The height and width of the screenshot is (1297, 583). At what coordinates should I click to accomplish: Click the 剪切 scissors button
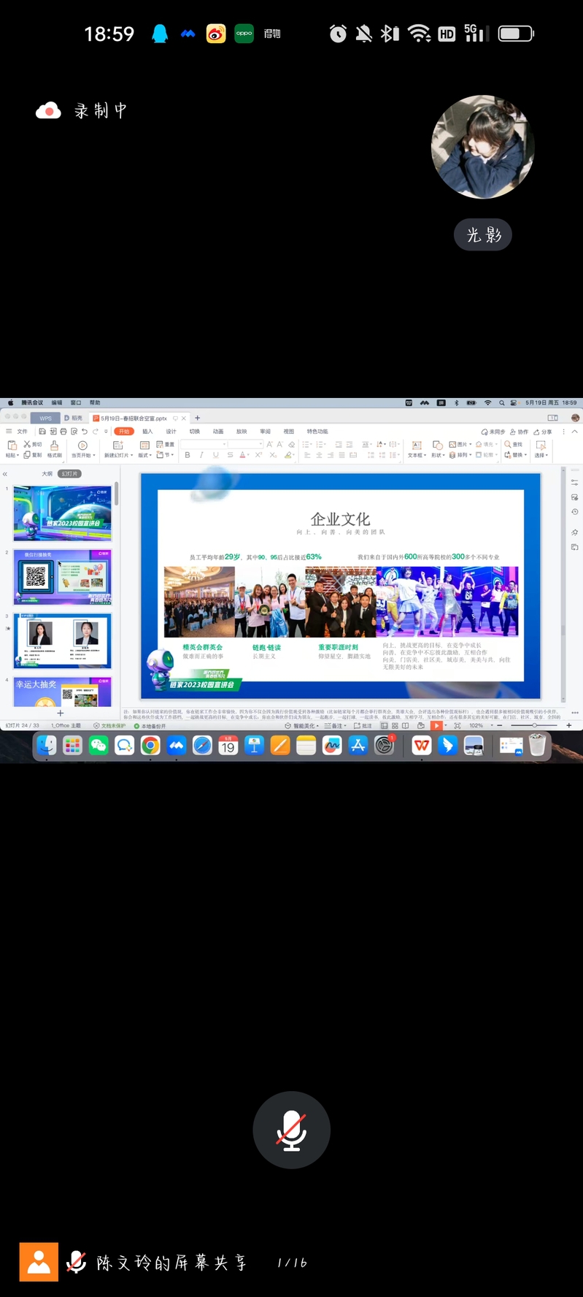33,445
